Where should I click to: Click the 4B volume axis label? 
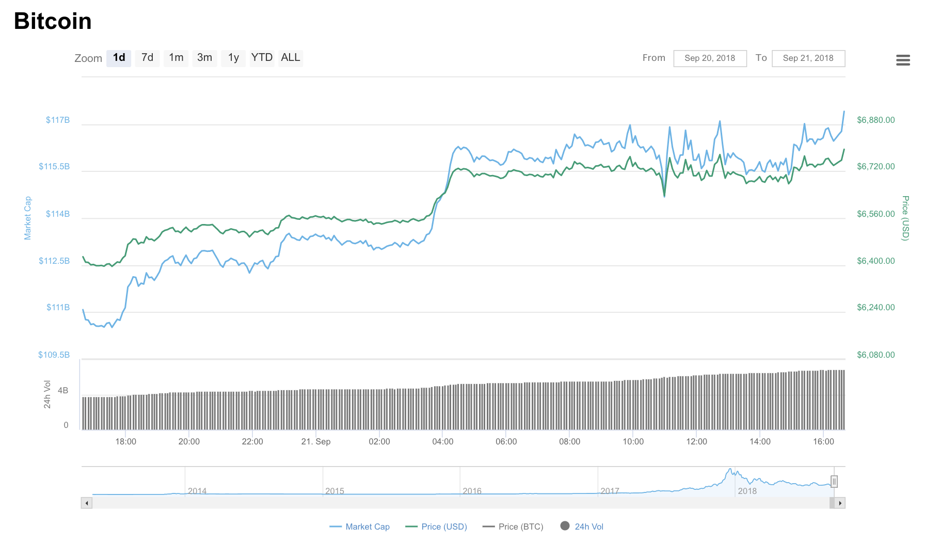pyautogui.click(x=63, y=391)
